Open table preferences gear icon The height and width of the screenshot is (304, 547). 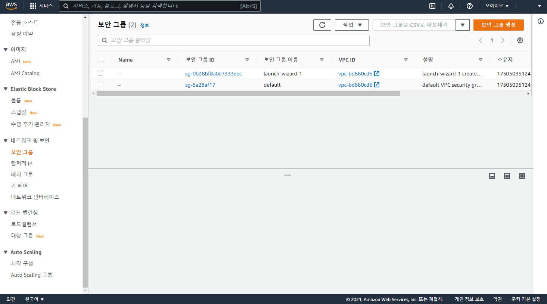click(520, 40)
